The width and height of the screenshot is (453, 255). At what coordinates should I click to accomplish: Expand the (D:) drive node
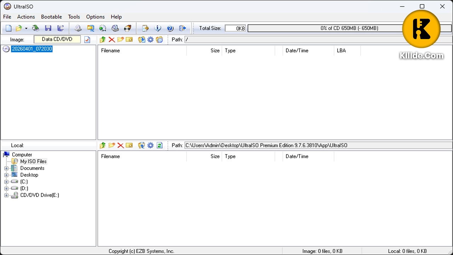coord(6,188)
